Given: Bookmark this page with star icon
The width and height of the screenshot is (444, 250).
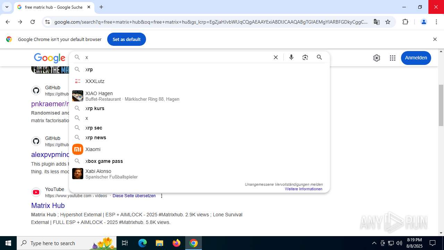Looking at the screenshot, I should [x=388, y=22].
